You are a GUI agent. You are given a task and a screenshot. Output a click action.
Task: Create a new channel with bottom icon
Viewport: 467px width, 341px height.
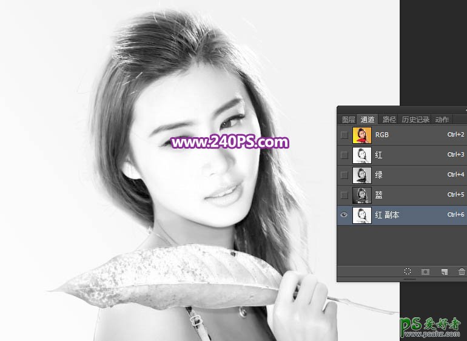(x=444, y=272)
